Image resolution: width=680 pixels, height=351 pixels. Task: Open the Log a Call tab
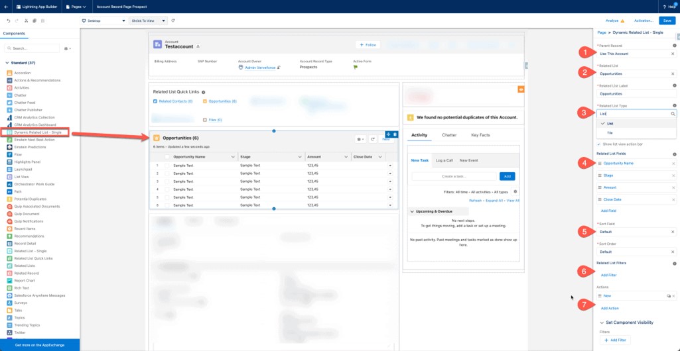point(444,160)
